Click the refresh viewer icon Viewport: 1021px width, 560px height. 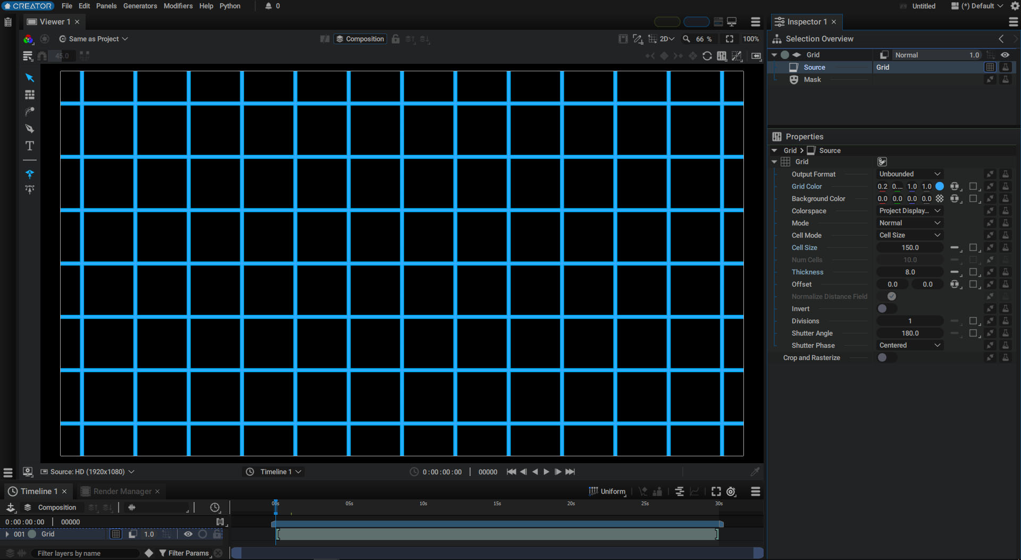click(x=707, y=56)
